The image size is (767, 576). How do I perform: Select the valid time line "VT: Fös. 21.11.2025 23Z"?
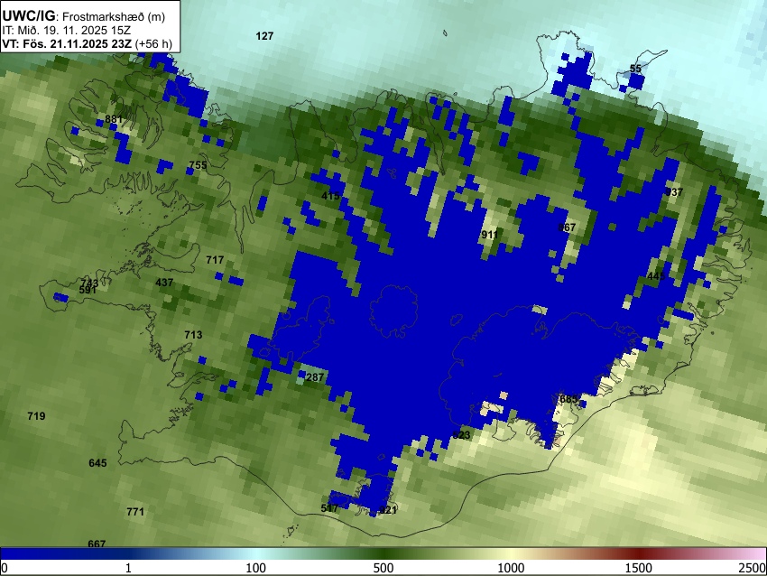click(67, 43)
